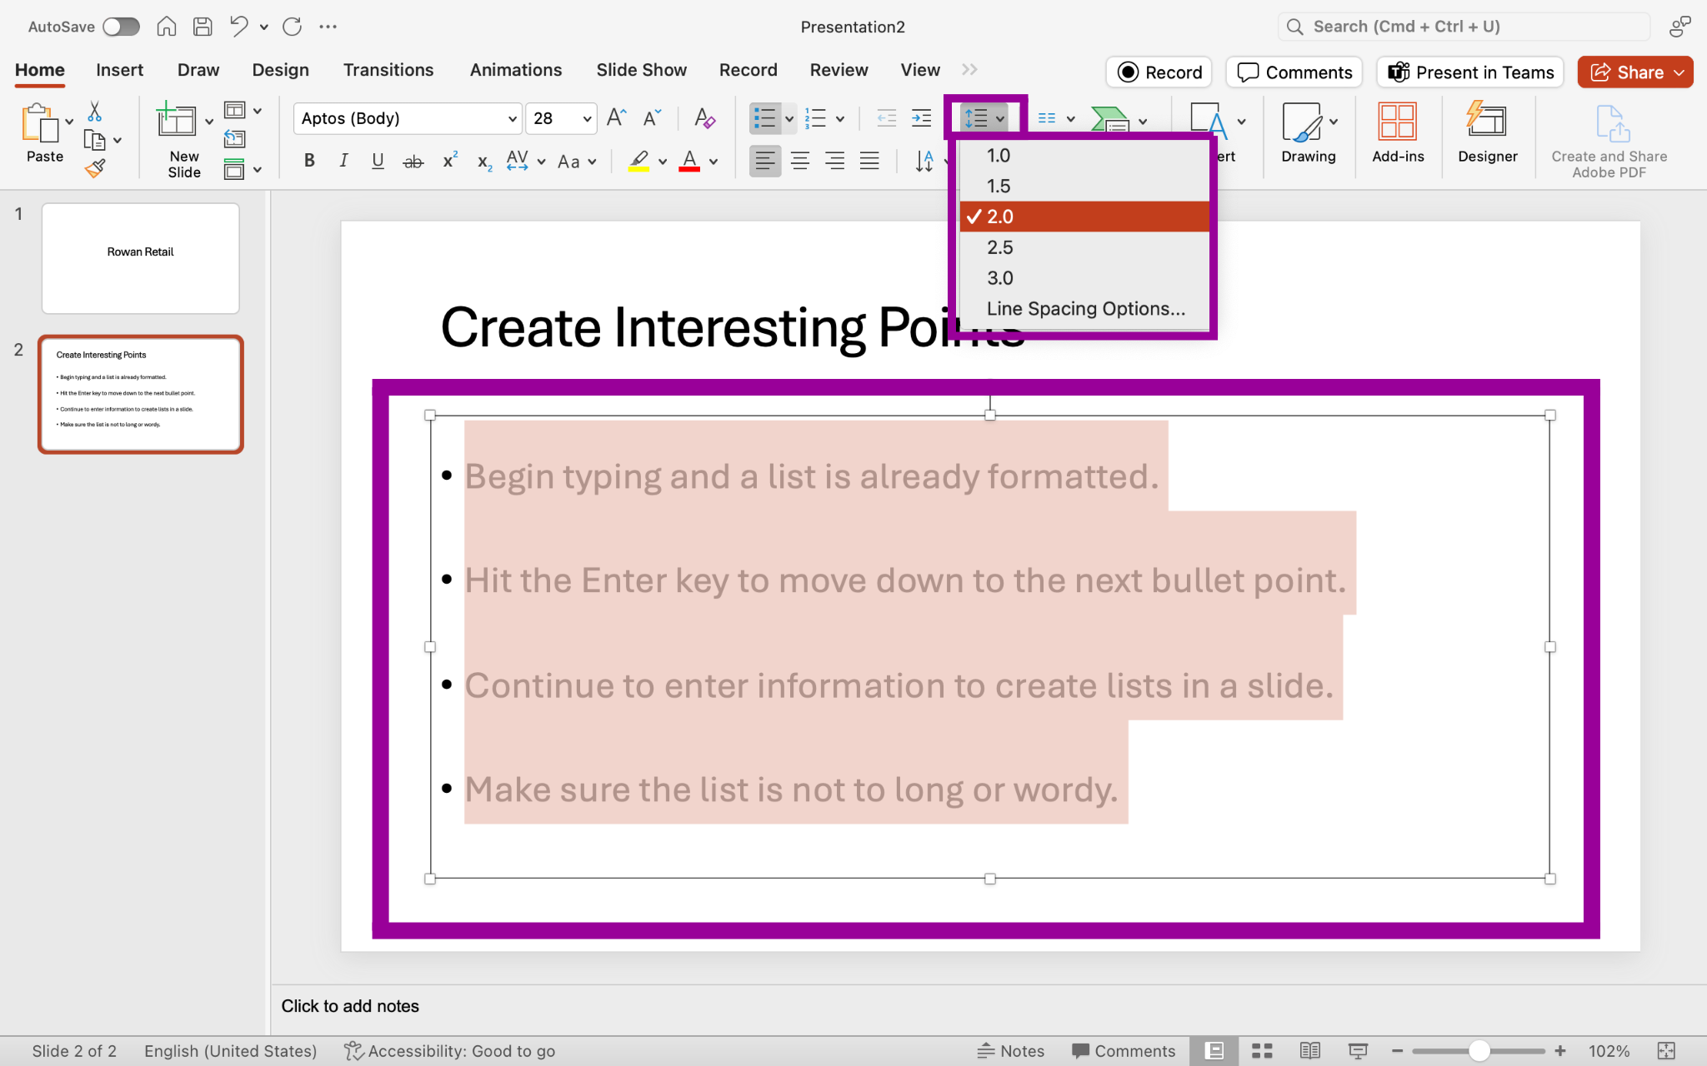The image size is (1707, 1066).
Task: Click the Paste clipboard icon
Action: [39, 123]
